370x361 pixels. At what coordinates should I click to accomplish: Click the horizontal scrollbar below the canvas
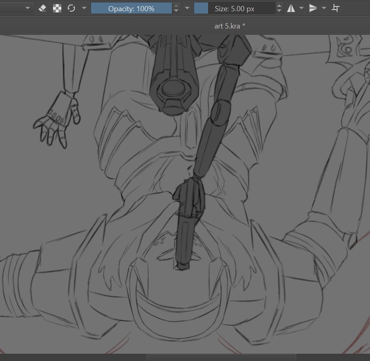221,357
